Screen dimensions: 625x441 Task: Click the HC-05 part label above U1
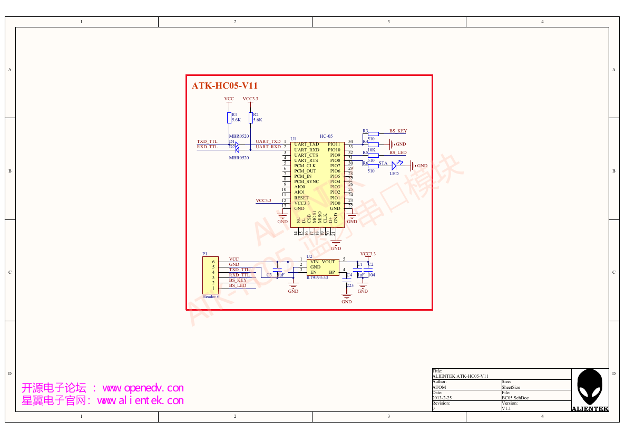[326, 136]
